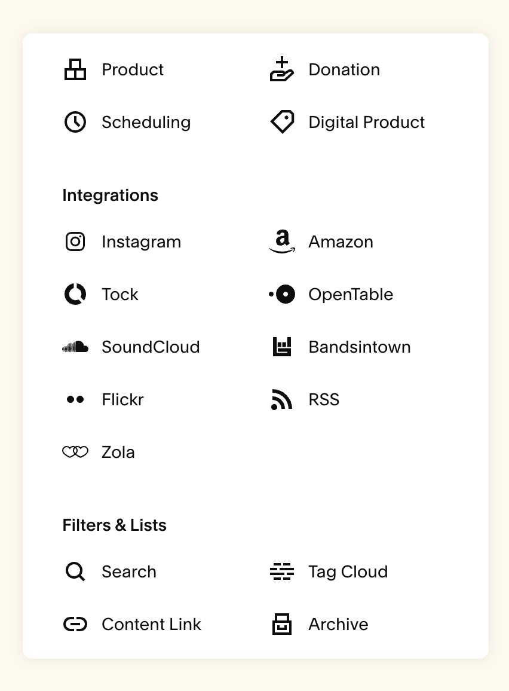Select the Digital Product text label
The width and height of the screenshot is (509, 691).
366,122
